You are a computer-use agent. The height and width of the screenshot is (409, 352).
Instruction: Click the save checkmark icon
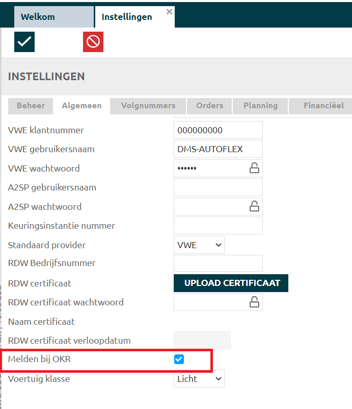24,42
